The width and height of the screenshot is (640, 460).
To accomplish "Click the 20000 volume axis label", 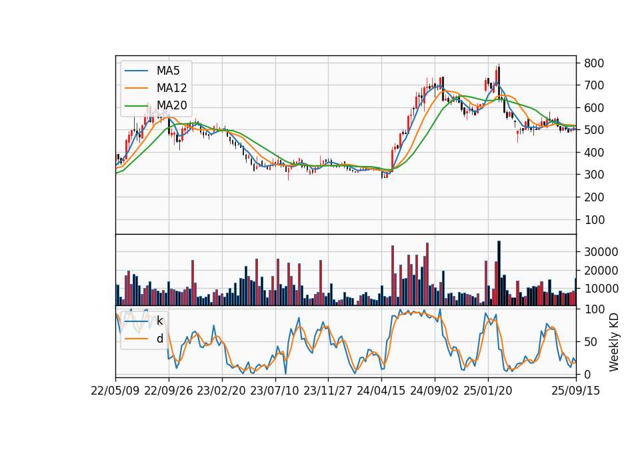I will [x=601, y=271].
